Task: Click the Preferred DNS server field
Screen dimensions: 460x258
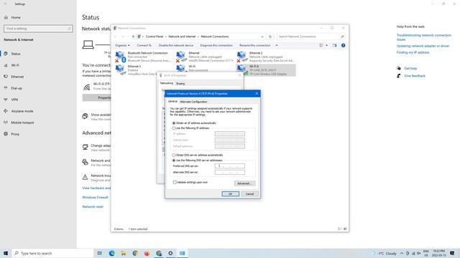Action: pos(230,166)
